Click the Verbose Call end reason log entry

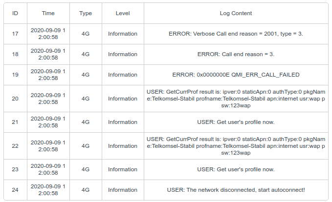coord(236,34)
